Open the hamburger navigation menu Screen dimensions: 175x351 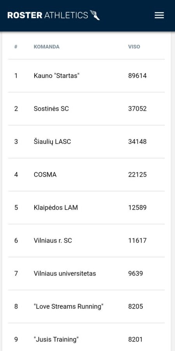click(x=159, y=15)
